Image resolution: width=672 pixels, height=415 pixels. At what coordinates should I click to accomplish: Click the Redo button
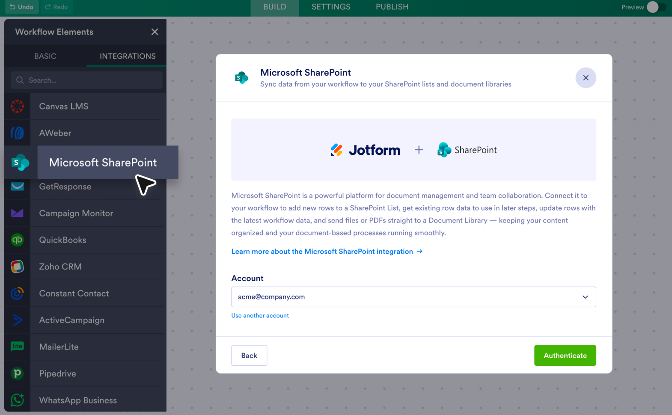(x=56, y=7)
